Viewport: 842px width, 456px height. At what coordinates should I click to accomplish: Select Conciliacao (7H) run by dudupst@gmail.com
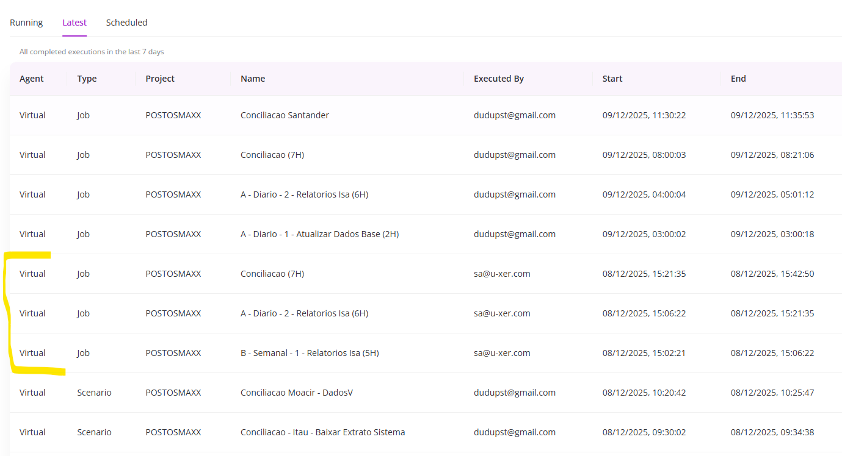pos(272,155)
